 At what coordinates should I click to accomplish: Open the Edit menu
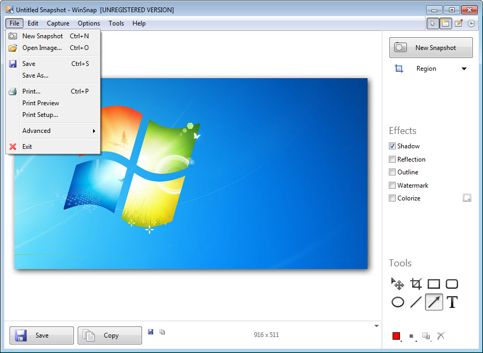(x=33, y=23)
